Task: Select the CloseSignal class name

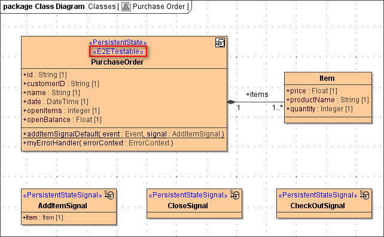Action: [x=188, y=206]
